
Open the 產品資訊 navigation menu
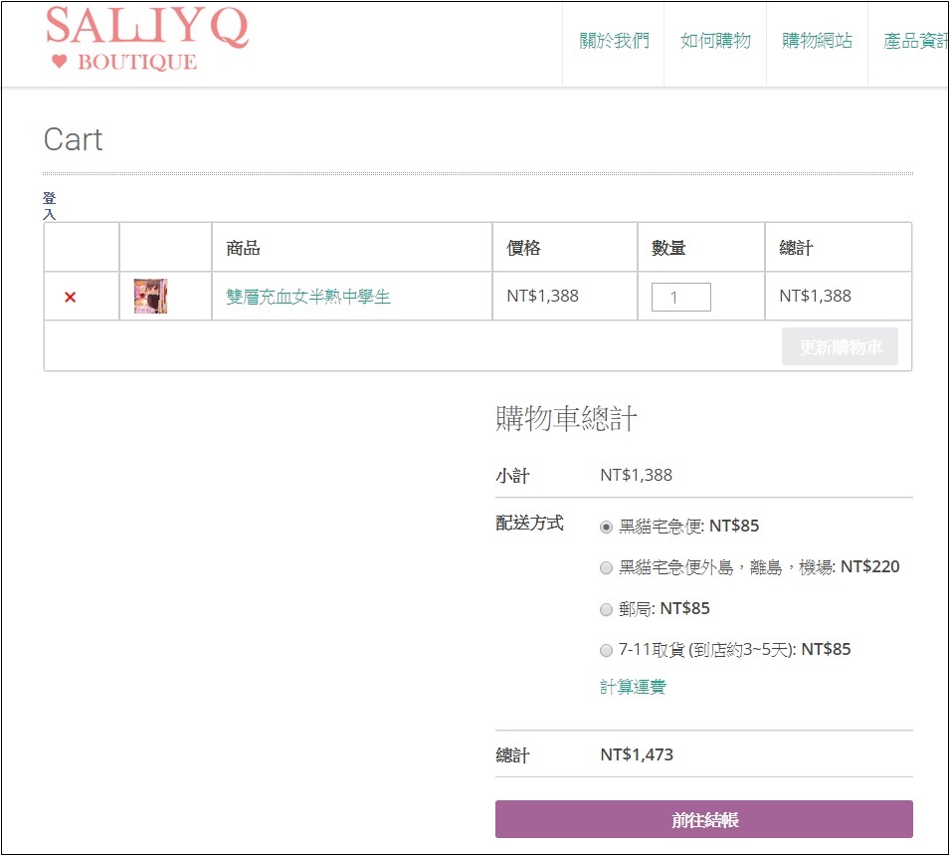pyautogui.click(x=914, y=41)
